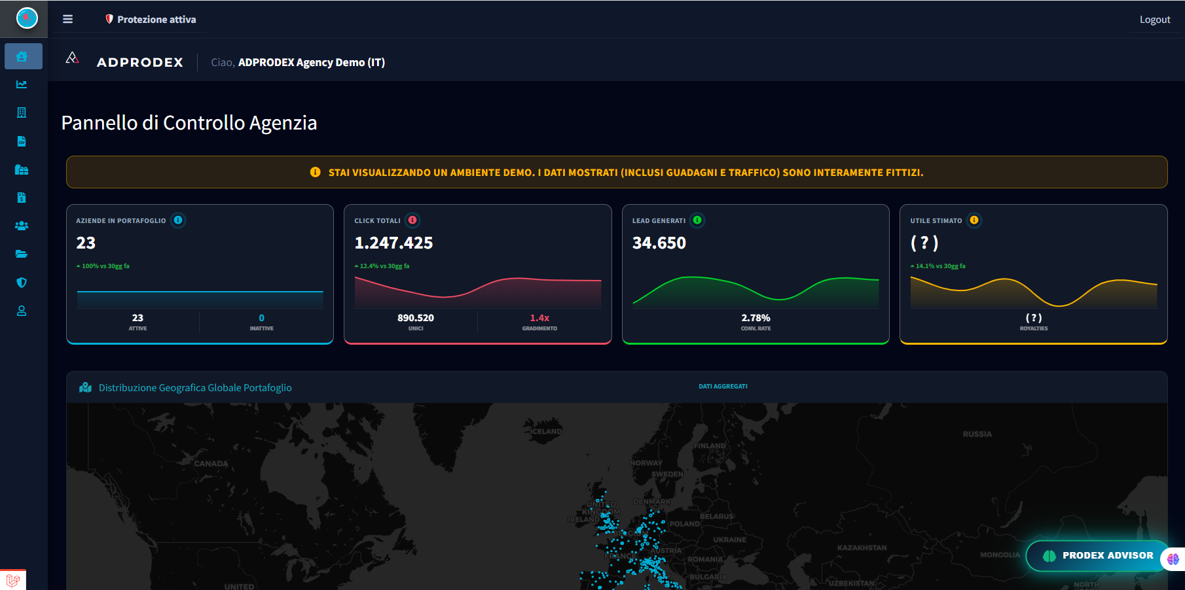Click the green Lead Generati sparkline chart

pyautogui.click(x=756, y=292)
